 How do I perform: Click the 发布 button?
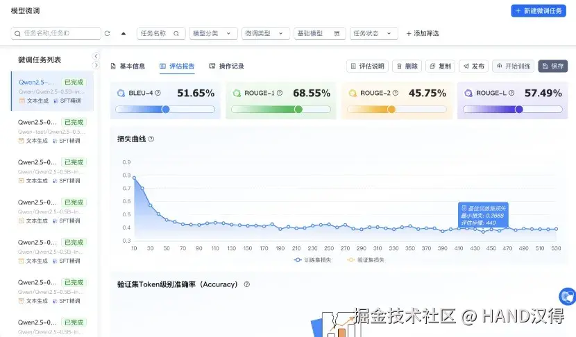[x=474, y=66]
